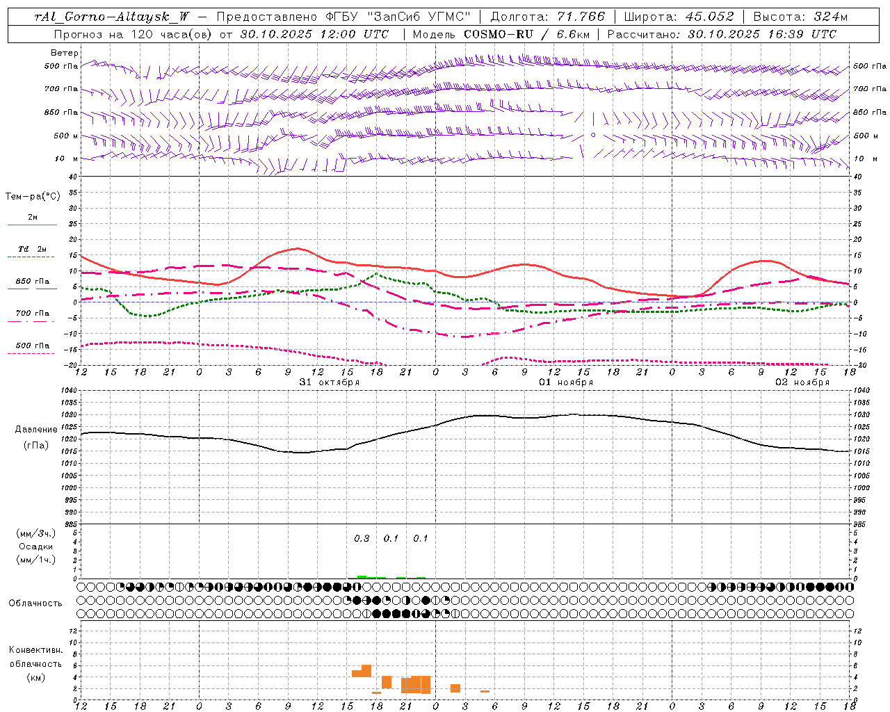This screenshot has width=890, height=712.
Task: Select the 850 гПа temperature legend entry
Action: coord(33,282)
